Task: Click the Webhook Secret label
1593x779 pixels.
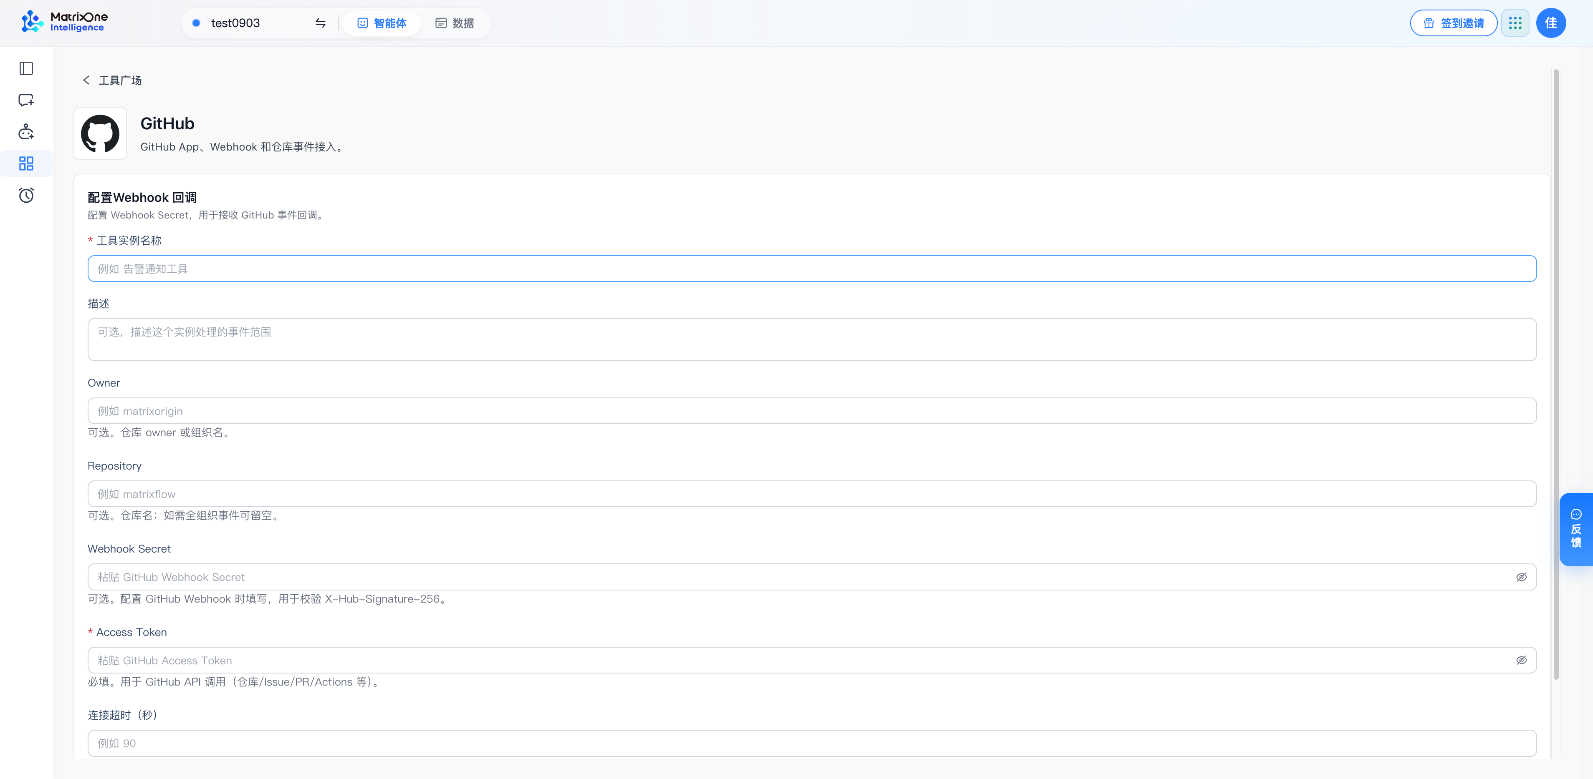Action: (x=129, y=548)
